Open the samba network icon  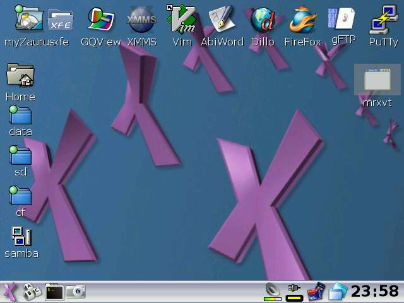point(21,237)
